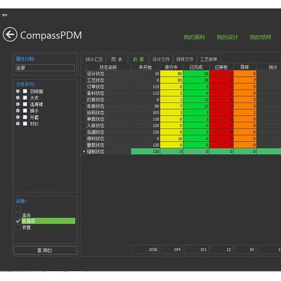Switch to the 图表 tab
The height and width of the screenshot is (281, 281).
tap(117, 59)
